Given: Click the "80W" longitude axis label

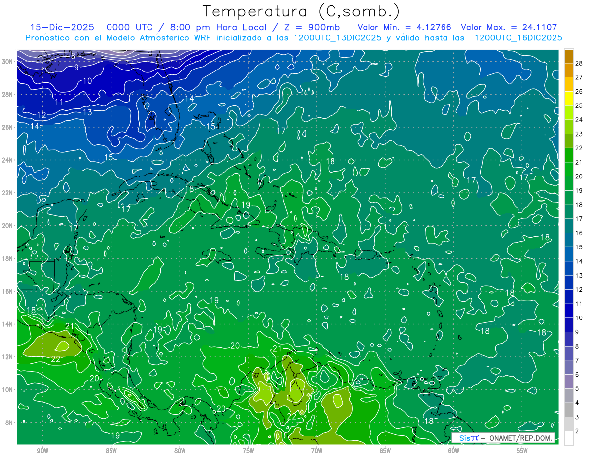Looking at the screenshot, I should (x=180, y=451).
